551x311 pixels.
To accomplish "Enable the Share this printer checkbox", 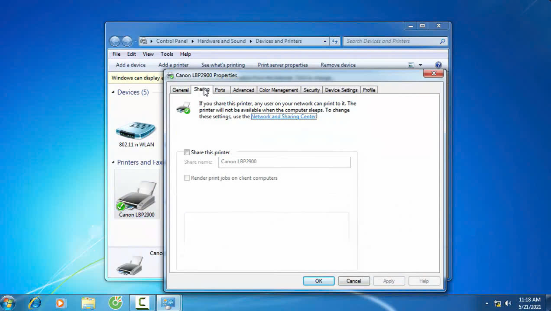I will [x=187, y=152].
